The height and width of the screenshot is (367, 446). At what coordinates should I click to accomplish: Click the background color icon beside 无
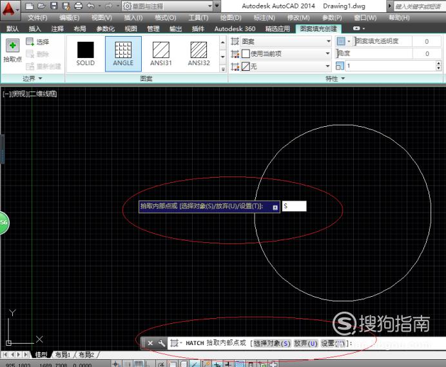tap(235, 67)
